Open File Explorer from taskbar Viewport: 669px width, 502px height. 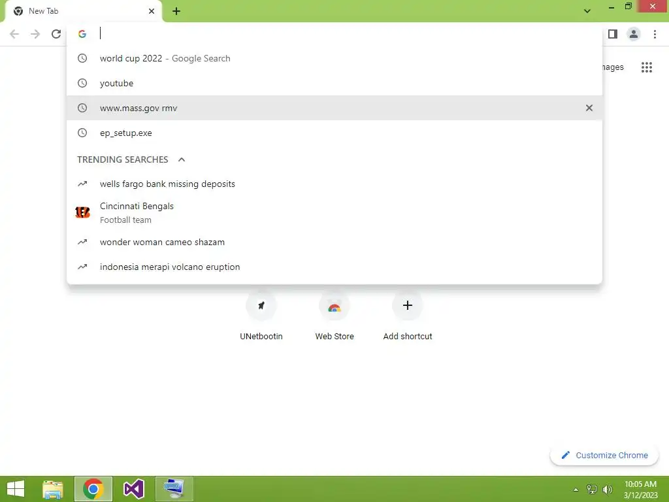pyautogui.click(x=53, y=489)
